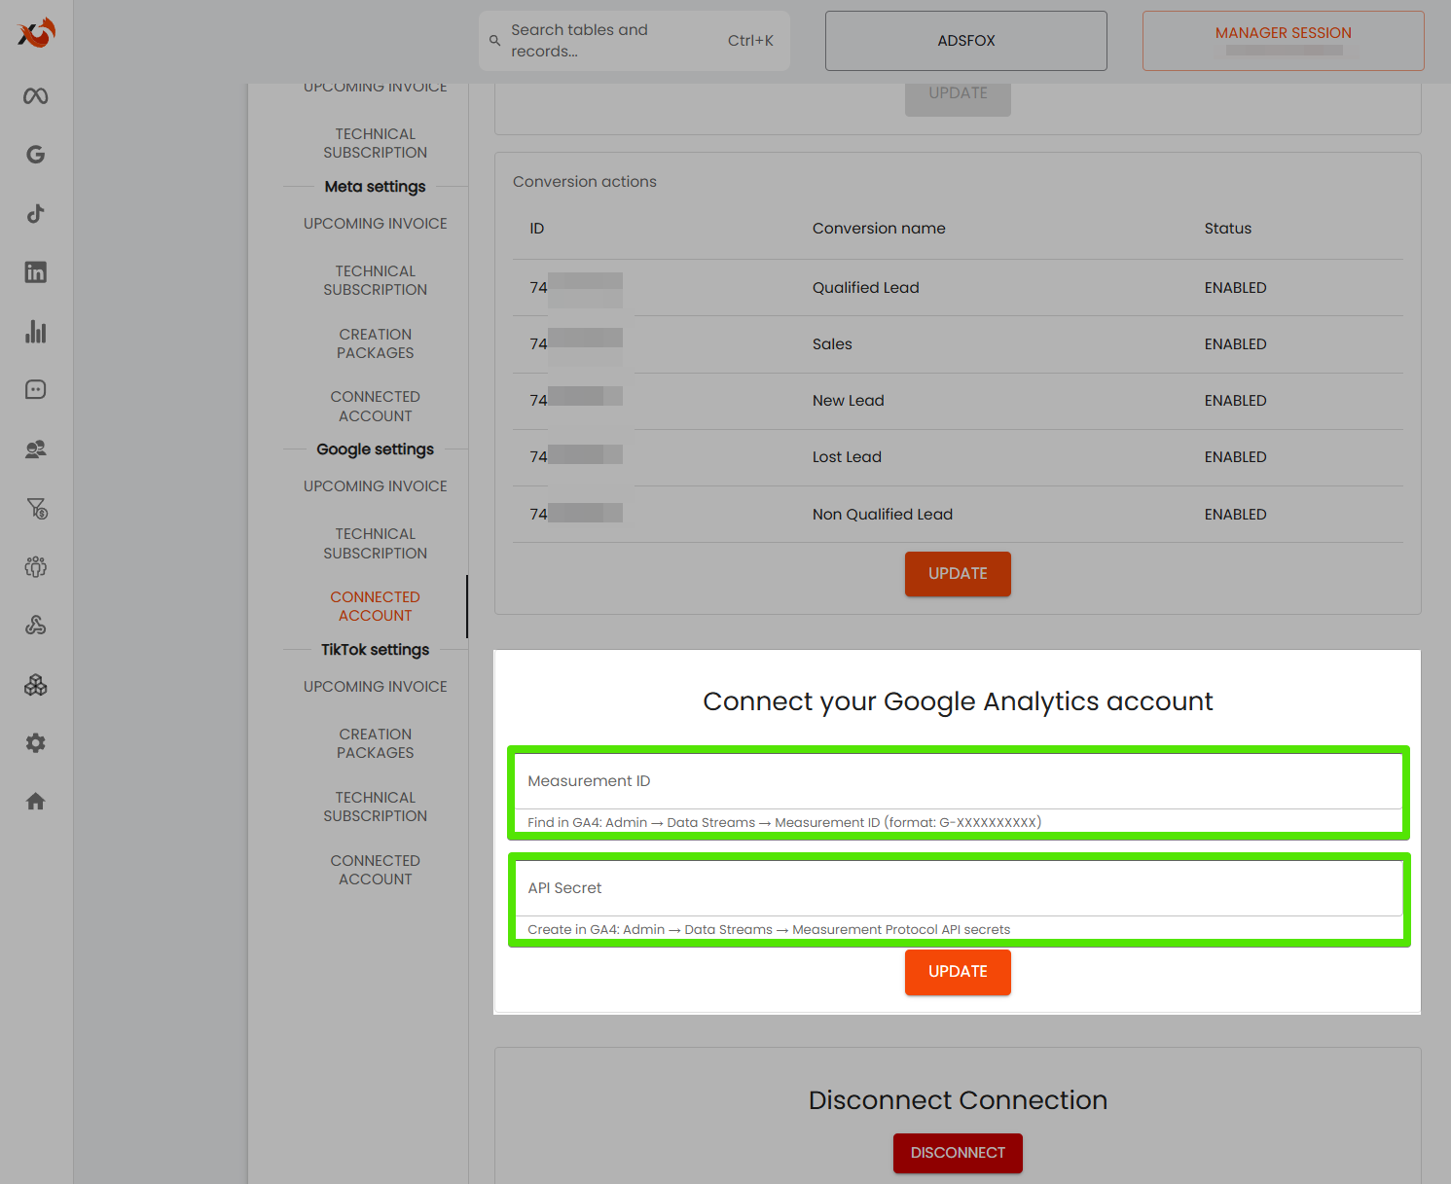Open the Meta section from sidebar icon
This screenshot has height=1184, width=1451.
(36, 95)
